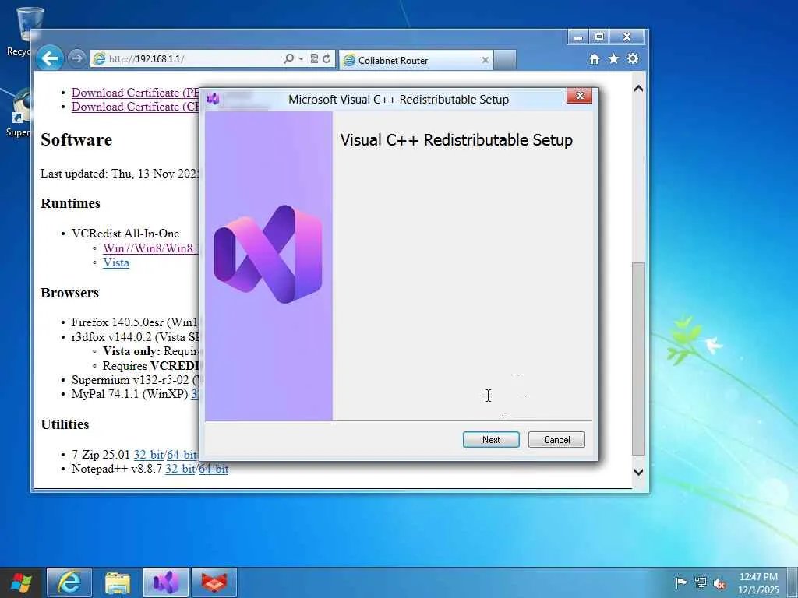Click the Visual Studio icon in dialog title bar

click(x=213, y=99)
